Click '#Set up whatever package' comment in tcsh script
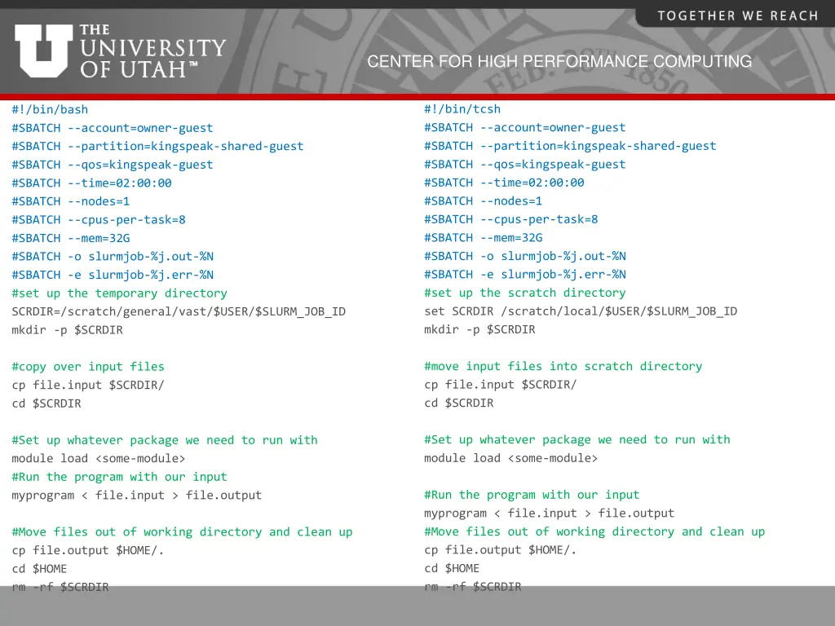Viewport: 835px width, 626px height. [577, 439]
